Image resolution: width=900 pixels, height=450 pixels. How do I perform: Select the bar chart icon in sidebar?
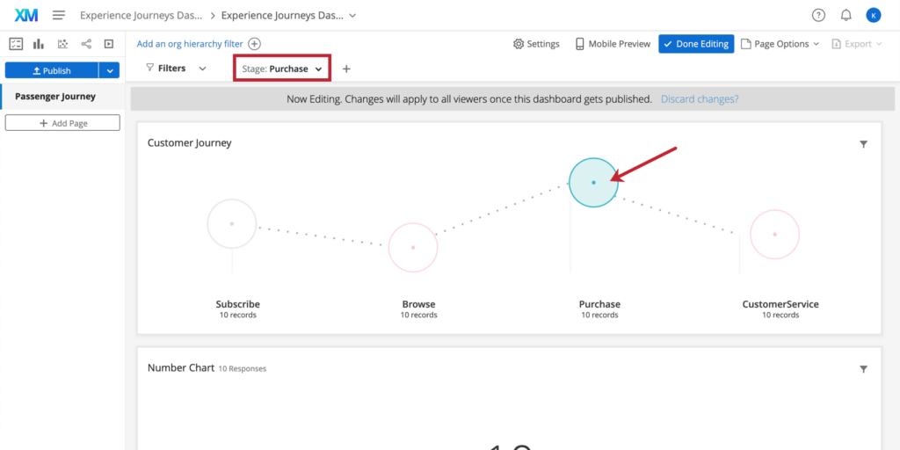point(39,44)
